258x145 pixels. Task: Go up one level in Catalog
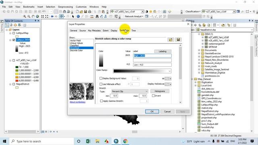(200, 25)
